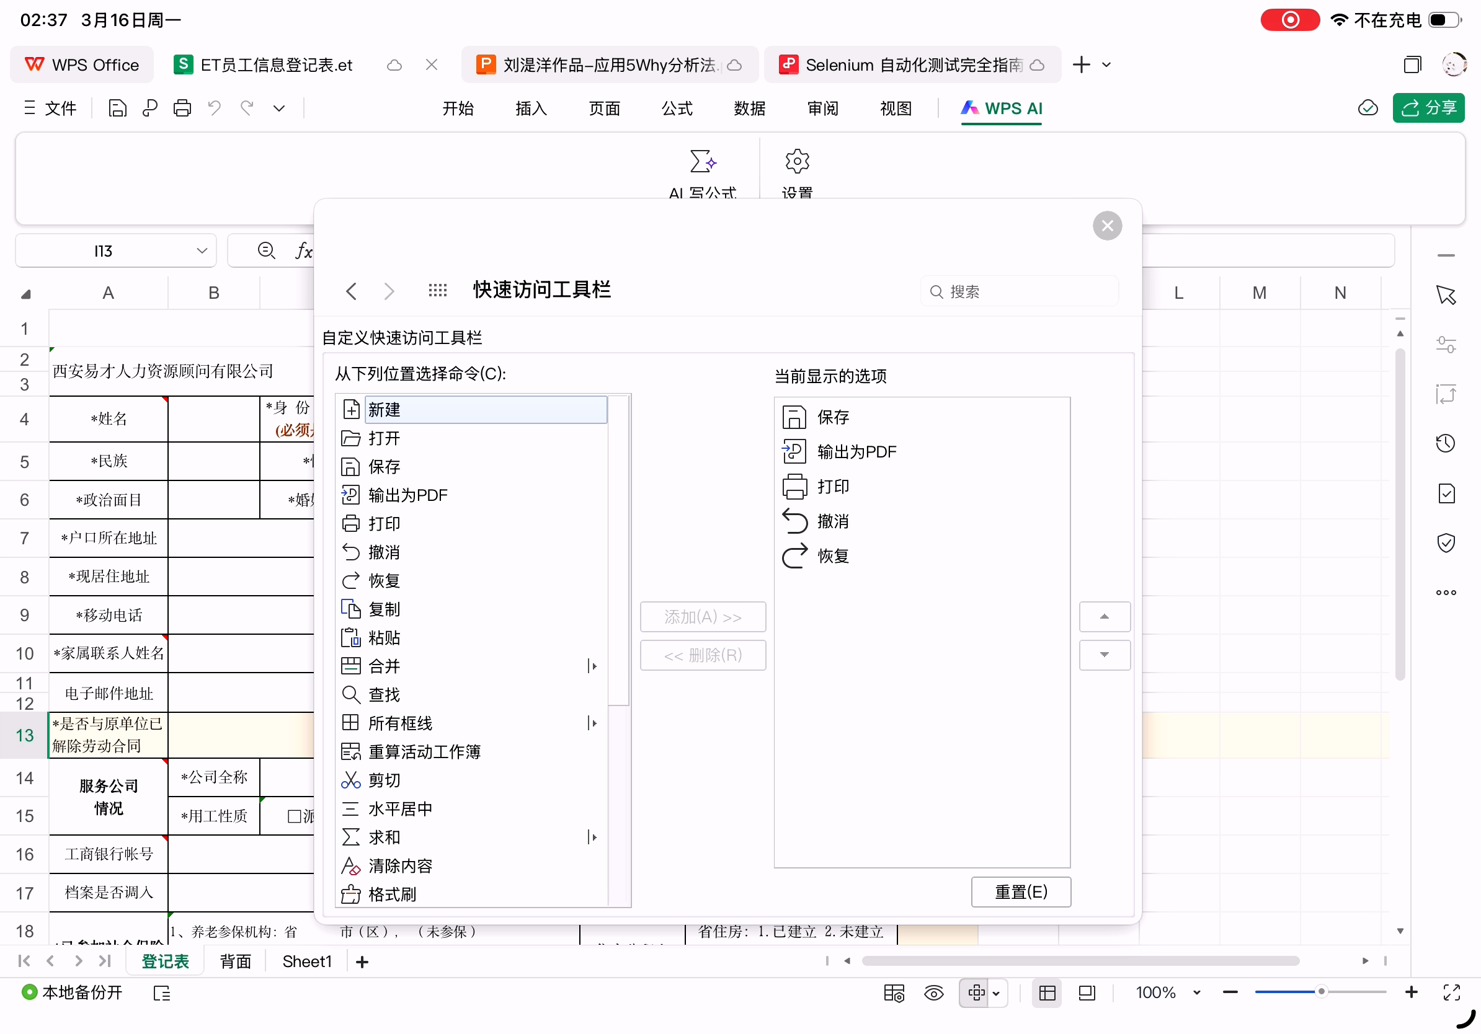Expand the I13 cell name box dropdown
1481x1034 pixels.
pyautogui.click(x=202, y=251)
